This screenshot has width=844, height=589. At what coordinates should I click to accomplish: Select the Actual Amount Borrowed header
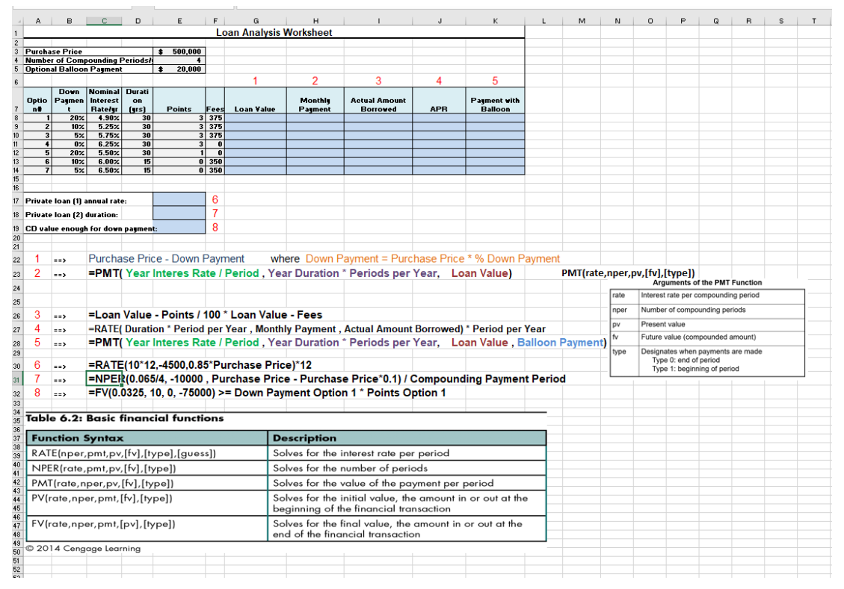tap(378, 101)
